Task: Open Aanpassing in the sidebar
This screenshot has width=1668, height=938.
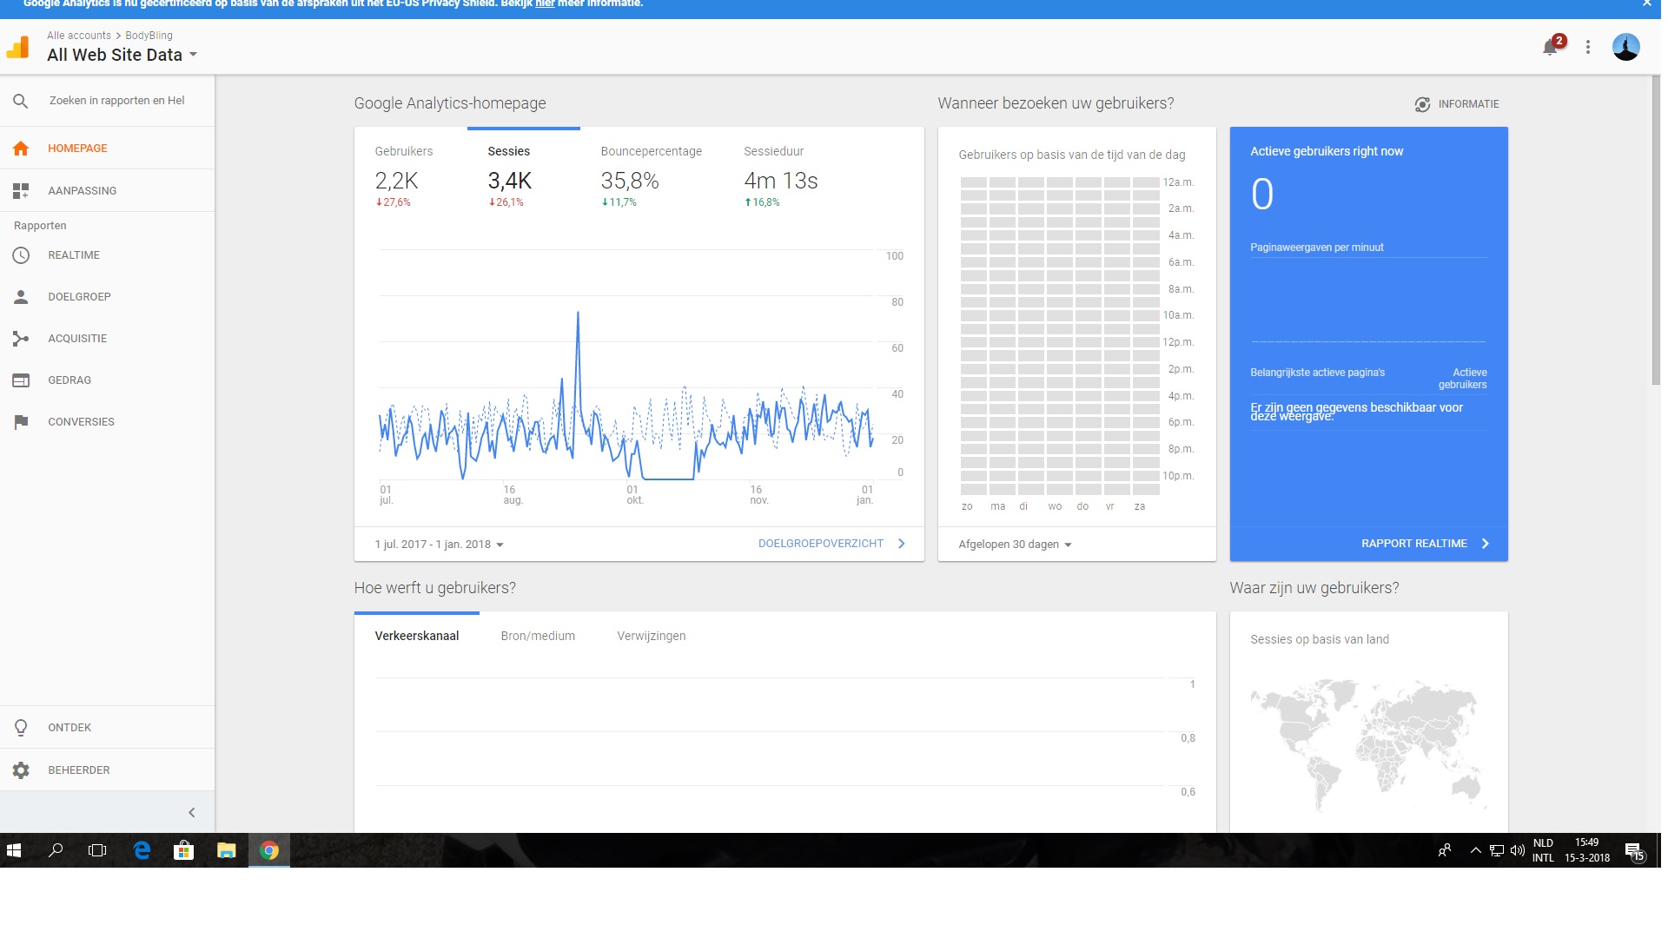Action: [x=82, y=191]
